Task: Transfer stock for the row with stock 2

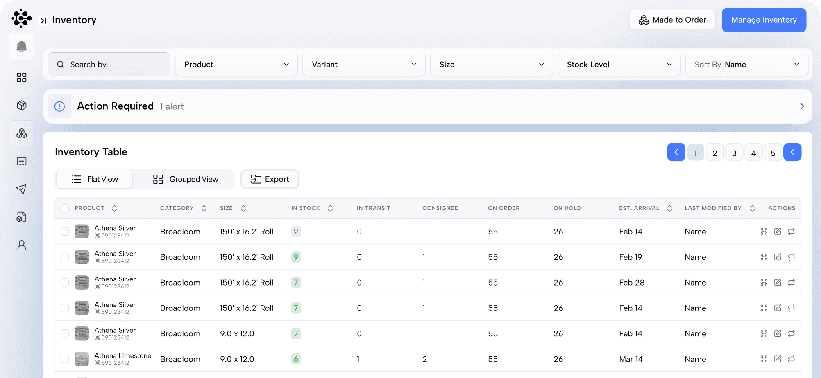Action: tap(792, 232)
